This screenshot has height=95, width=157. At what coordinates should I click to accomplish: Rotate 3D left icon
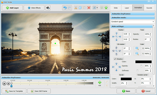pyautogui.click(x=113, y=51)
